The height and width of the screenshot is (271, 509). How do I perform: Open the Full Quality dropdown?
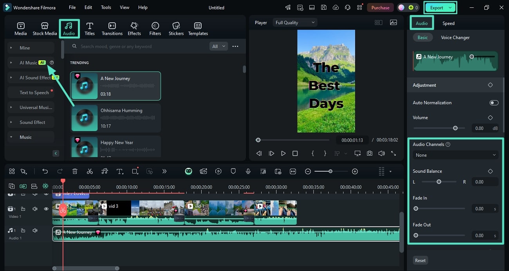click(295, 23)
